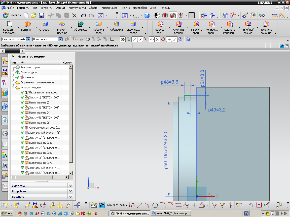Undo the last action

tap(83, 15)
